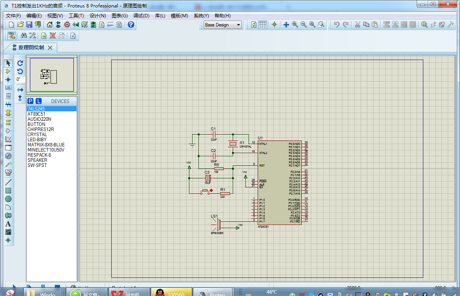
Task: Click the horizontal mirror flip icon
Action: click(20, 90)
